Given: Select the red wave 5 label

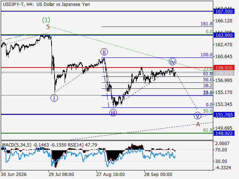Looking at the screenshot, I should pos(48,27).
